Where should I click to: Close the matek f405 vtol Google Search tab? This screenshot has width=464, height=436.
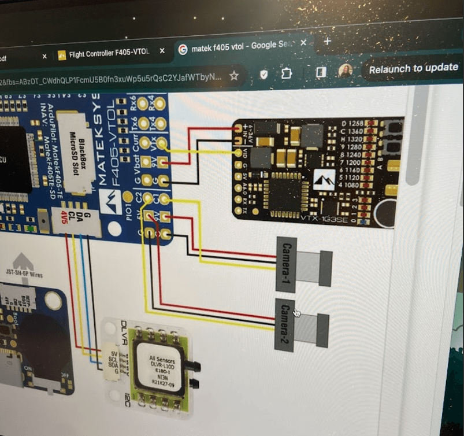303,43
